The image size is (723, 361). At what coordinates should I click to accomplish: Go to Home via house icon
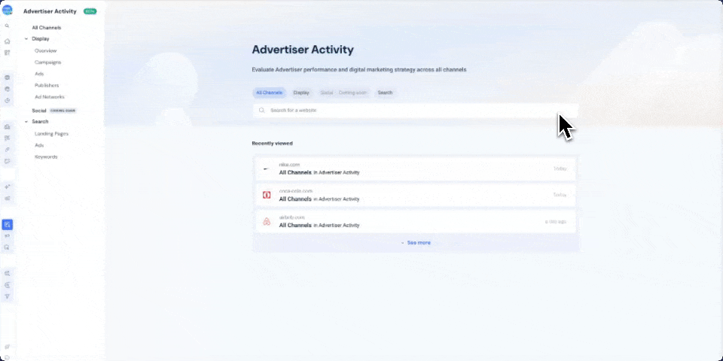(7, 41)
